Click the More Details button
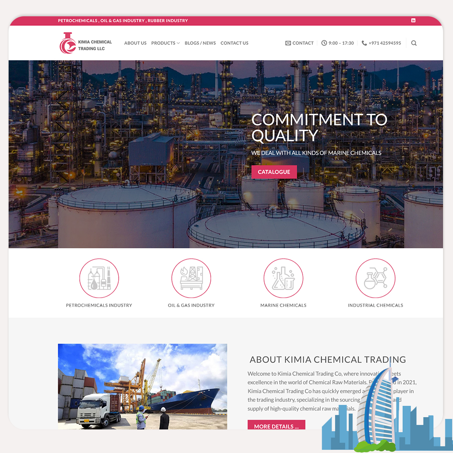 click(x=276, y=425)
